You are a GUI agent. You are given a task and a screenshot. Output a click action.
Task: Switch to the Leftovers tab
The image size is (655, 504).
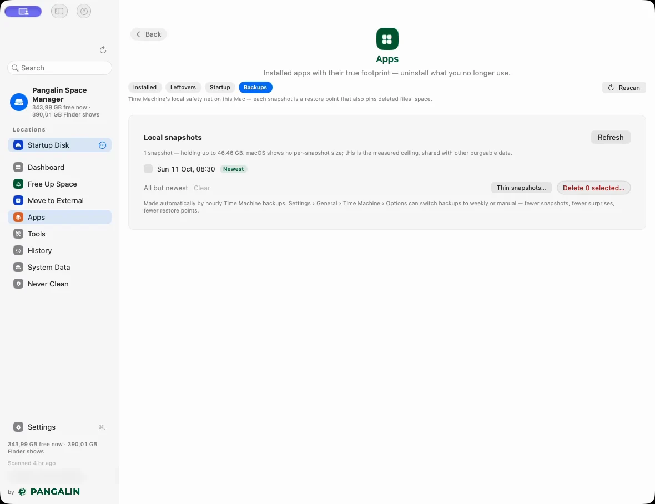pyautogui.click(x=183, y=87)
